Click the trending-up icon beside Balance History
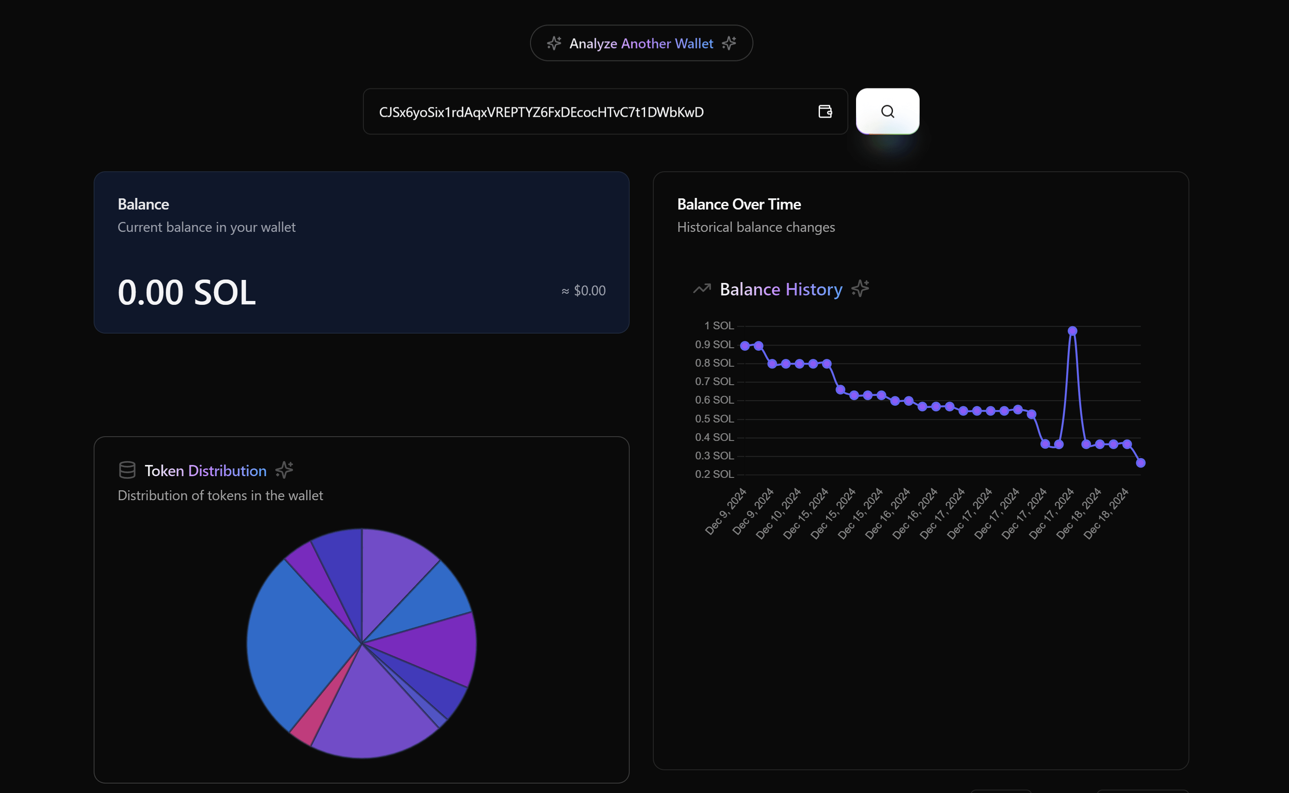This screenshot has height=793, width=1289. (701, 289)
